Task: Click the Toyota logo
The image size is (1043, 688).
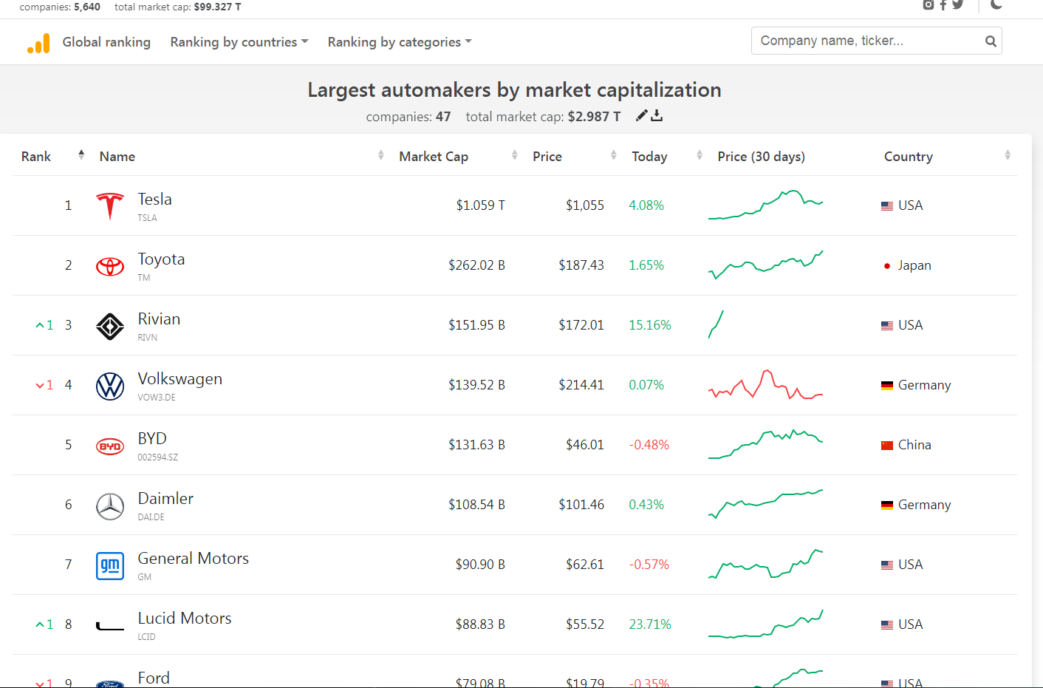Action: pos(110,266)
